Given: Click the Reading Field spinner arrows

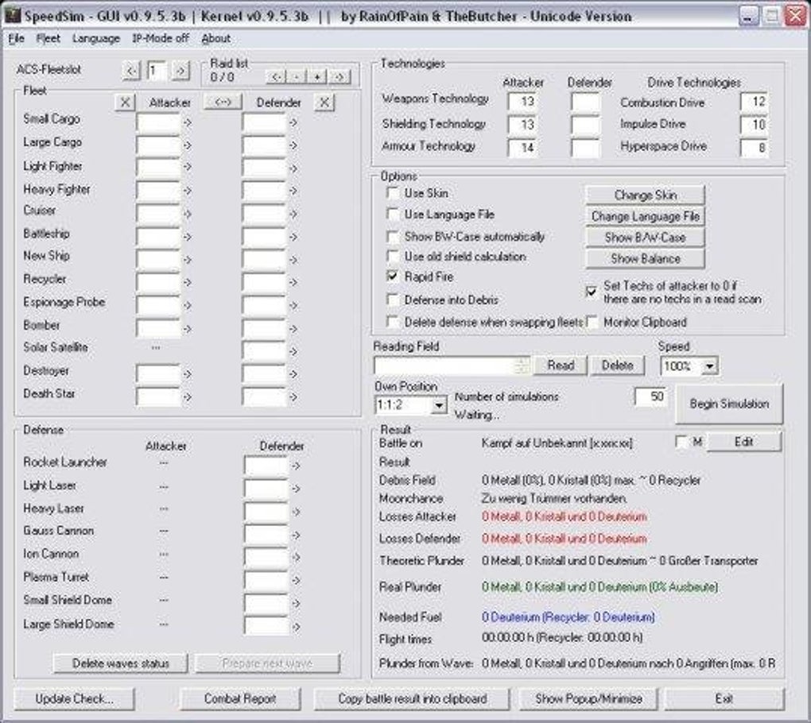Looking at the screenshot, I should tap(521, 365).
